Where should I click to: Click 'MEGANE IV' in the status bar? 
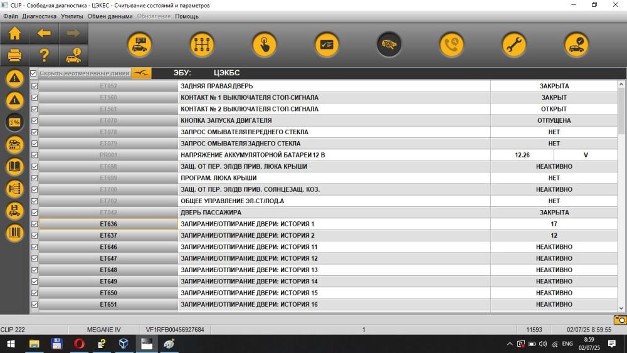click(x=103, y=330)
